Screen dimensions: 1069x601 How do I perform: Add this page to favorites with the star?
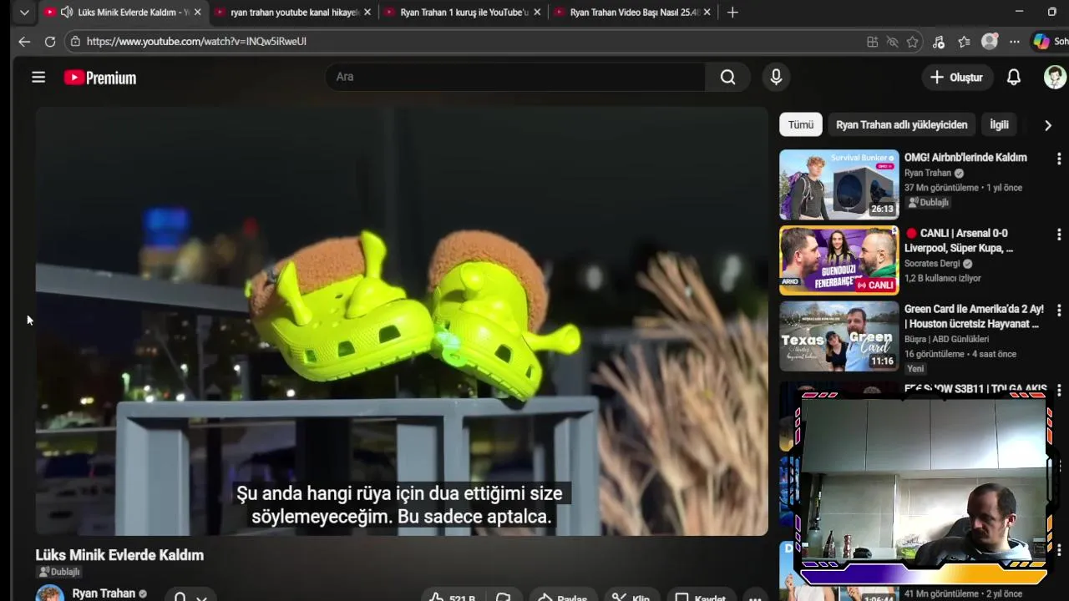coord(912,42)
